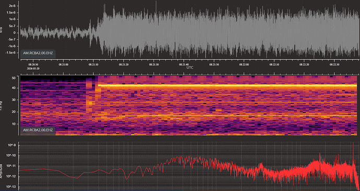The image size is (360, 191).
Task: Click the 40 Hz spectrogram axis label
Action: pyautogui.click(x=14, y=88)
